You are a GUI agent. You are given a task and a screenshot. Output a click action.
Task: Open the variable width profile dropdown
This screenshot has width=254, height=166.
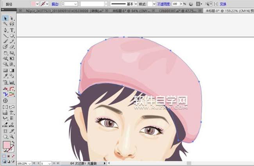[106, 4]
